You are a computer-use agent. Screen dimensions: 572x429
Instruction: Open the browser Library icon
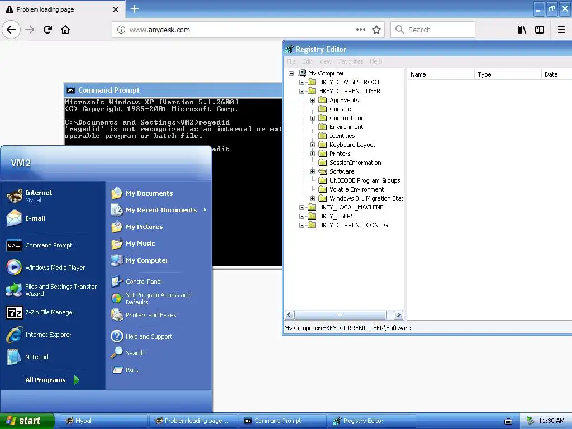[x=522, y=30]
